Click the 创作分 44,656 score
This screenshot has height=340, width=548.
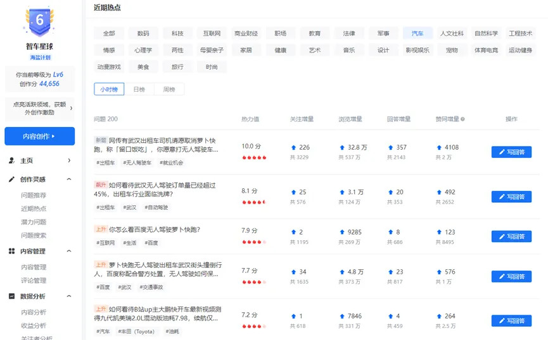(39, 83)
